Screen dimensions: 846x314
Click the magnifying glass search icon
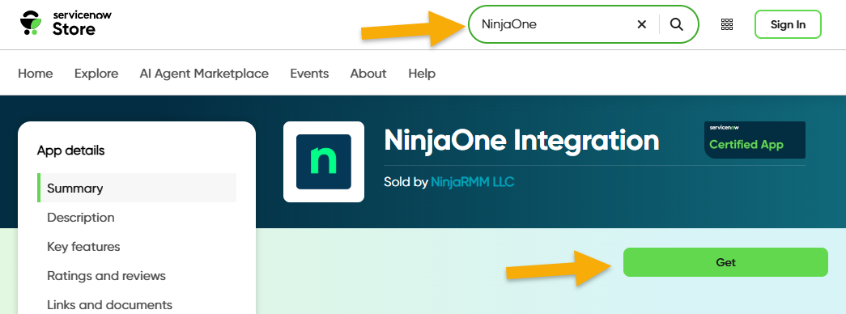677,24
